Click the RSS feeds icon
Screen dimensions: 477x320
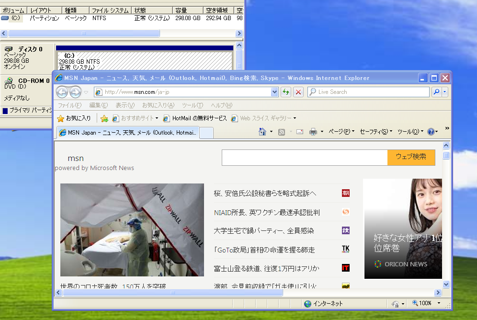coord(282,132)
